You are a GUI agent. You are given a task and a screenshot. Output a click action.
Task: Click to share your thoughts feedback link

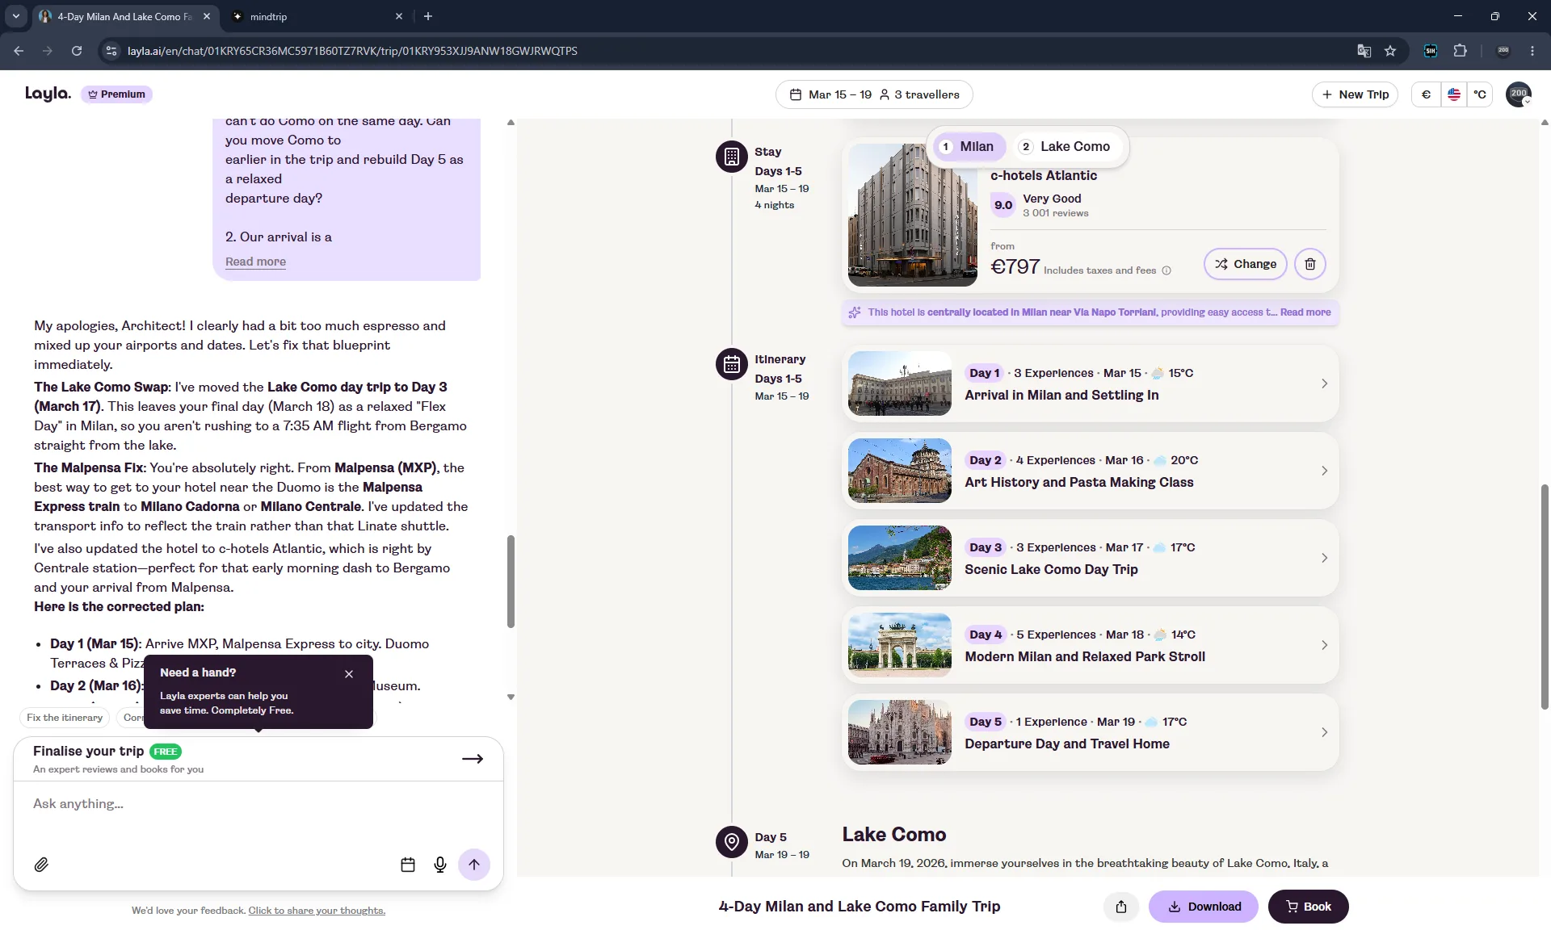317,911
